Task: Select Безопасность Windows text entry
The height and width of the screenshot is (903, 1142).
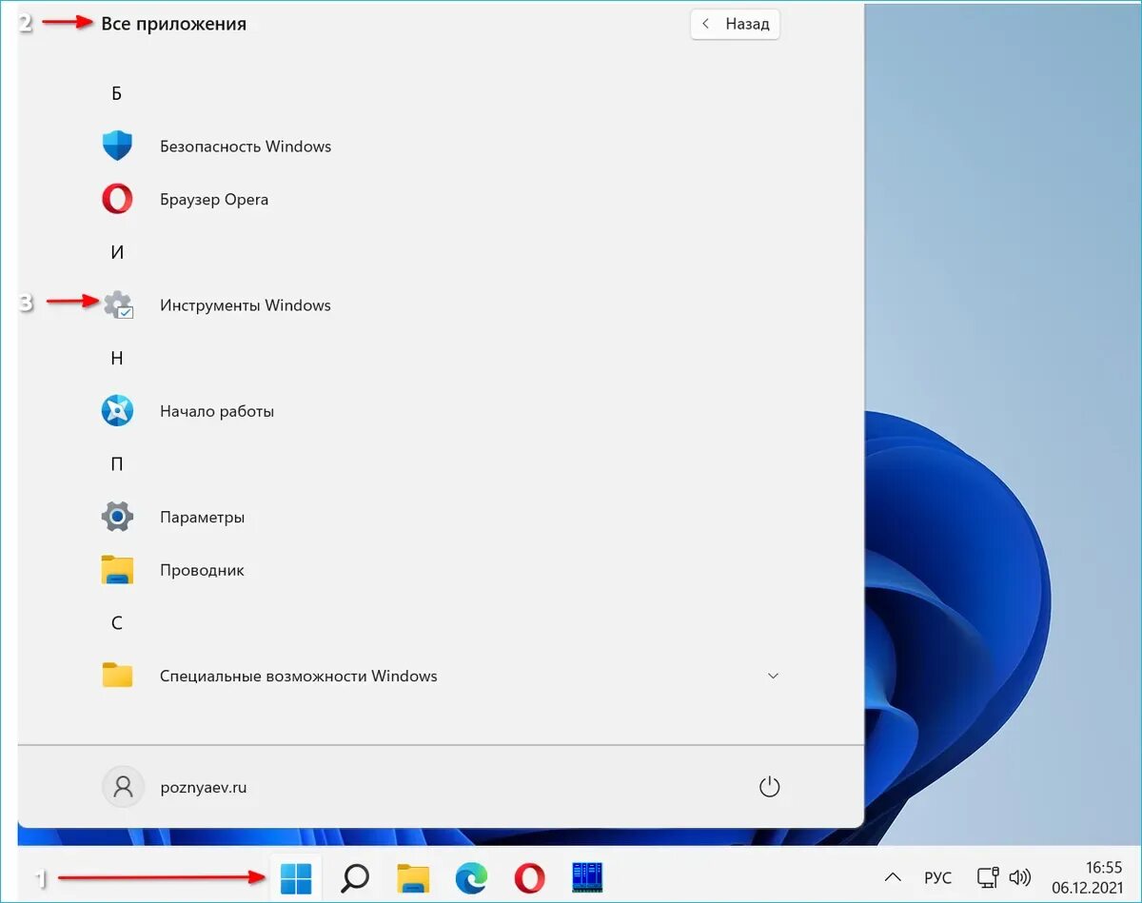Action: click(x=246, y=147)
